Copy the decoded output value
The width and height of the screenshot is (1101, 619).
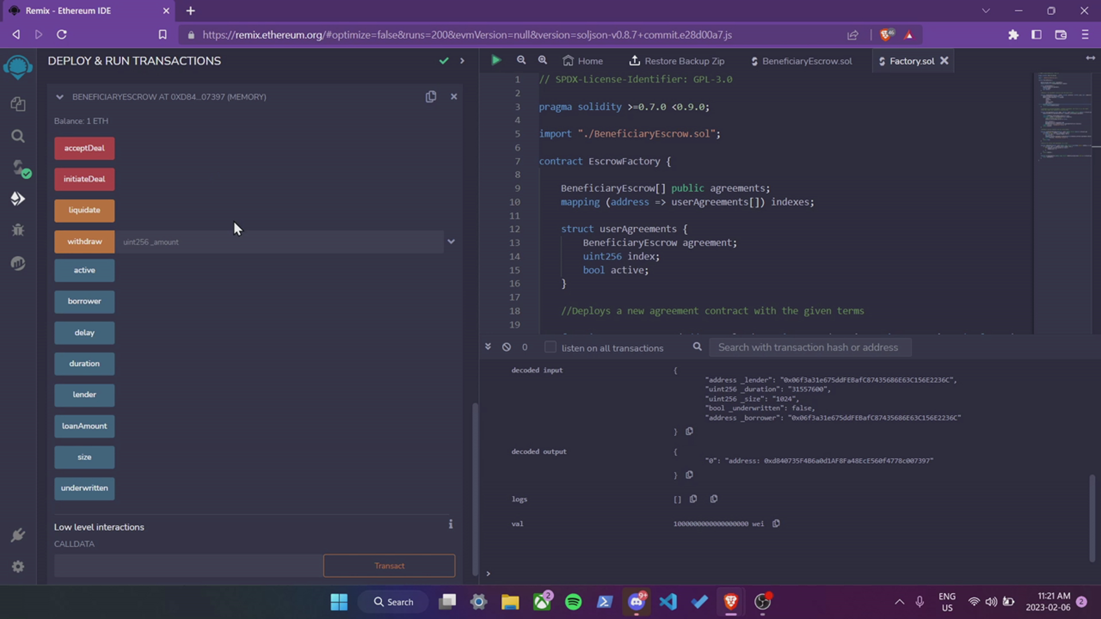tap(689, 475)
